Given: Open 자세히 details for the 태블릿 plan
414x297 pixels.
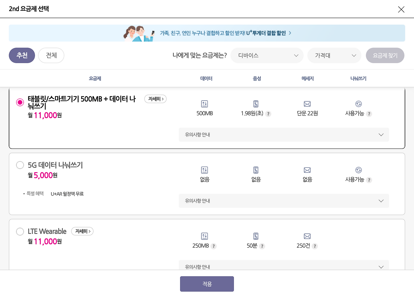Looking at the screenshot, I should pos(155,99).
